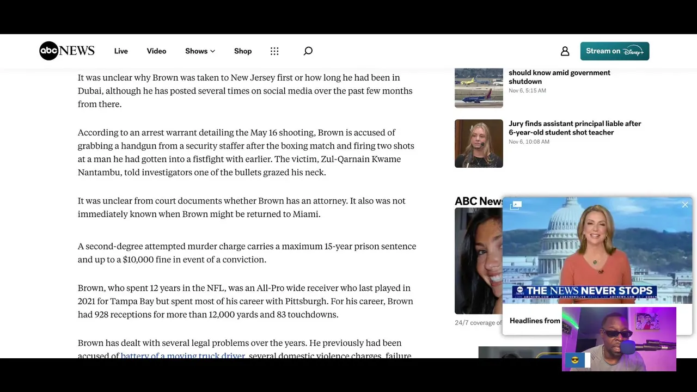
Task: Click the 'Nov 6, 5:15 AM' timestamp
Action: (x=527, y=90)
